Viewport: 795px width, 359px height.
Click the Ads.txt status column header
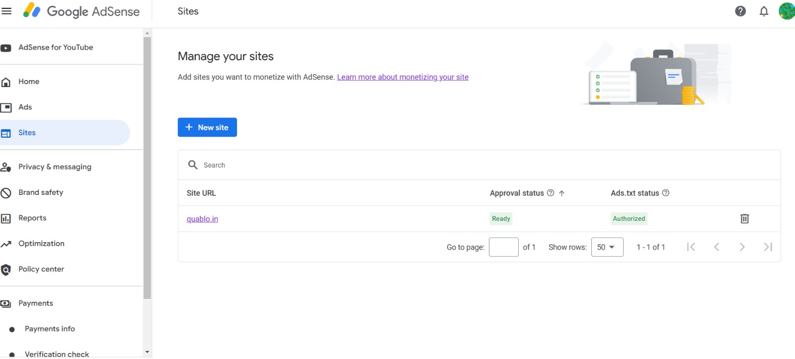coord(635,193)
